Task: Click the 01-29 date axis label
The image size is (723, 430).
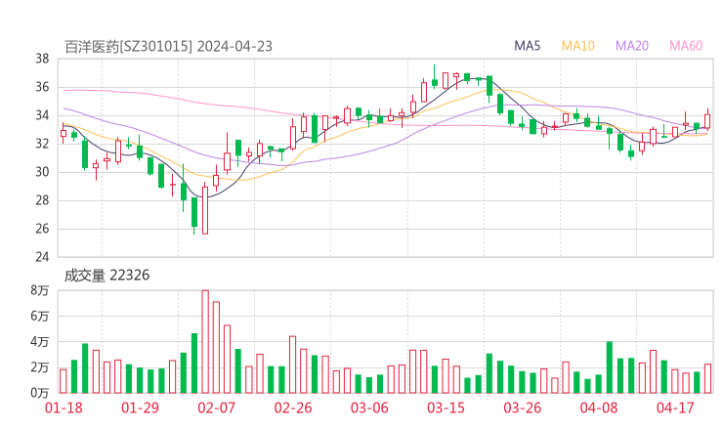Action: [140, 408]
